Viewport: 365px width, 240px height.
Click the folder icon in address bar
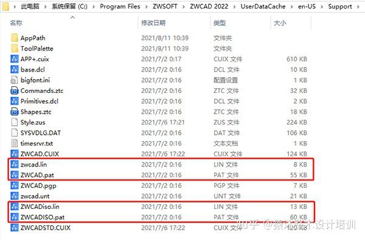(5, 6)
